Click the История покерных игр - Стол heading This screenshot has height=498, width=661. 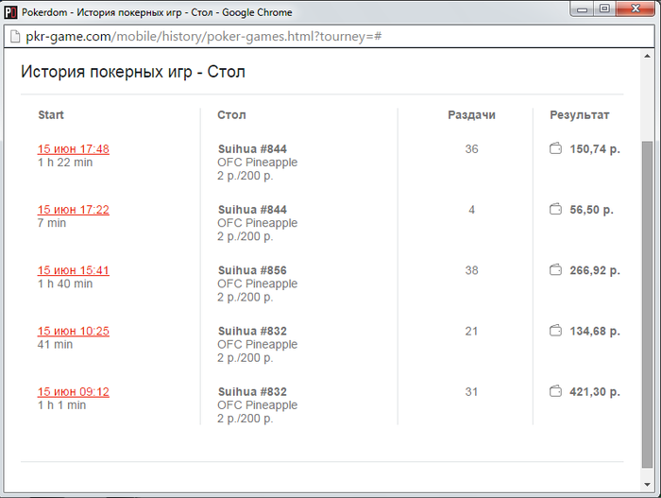coord(133,72)
